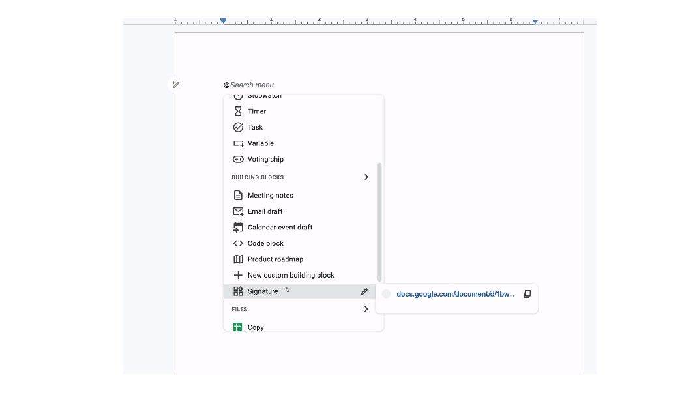Select Meeting notes from the menu

click(270, 195)
